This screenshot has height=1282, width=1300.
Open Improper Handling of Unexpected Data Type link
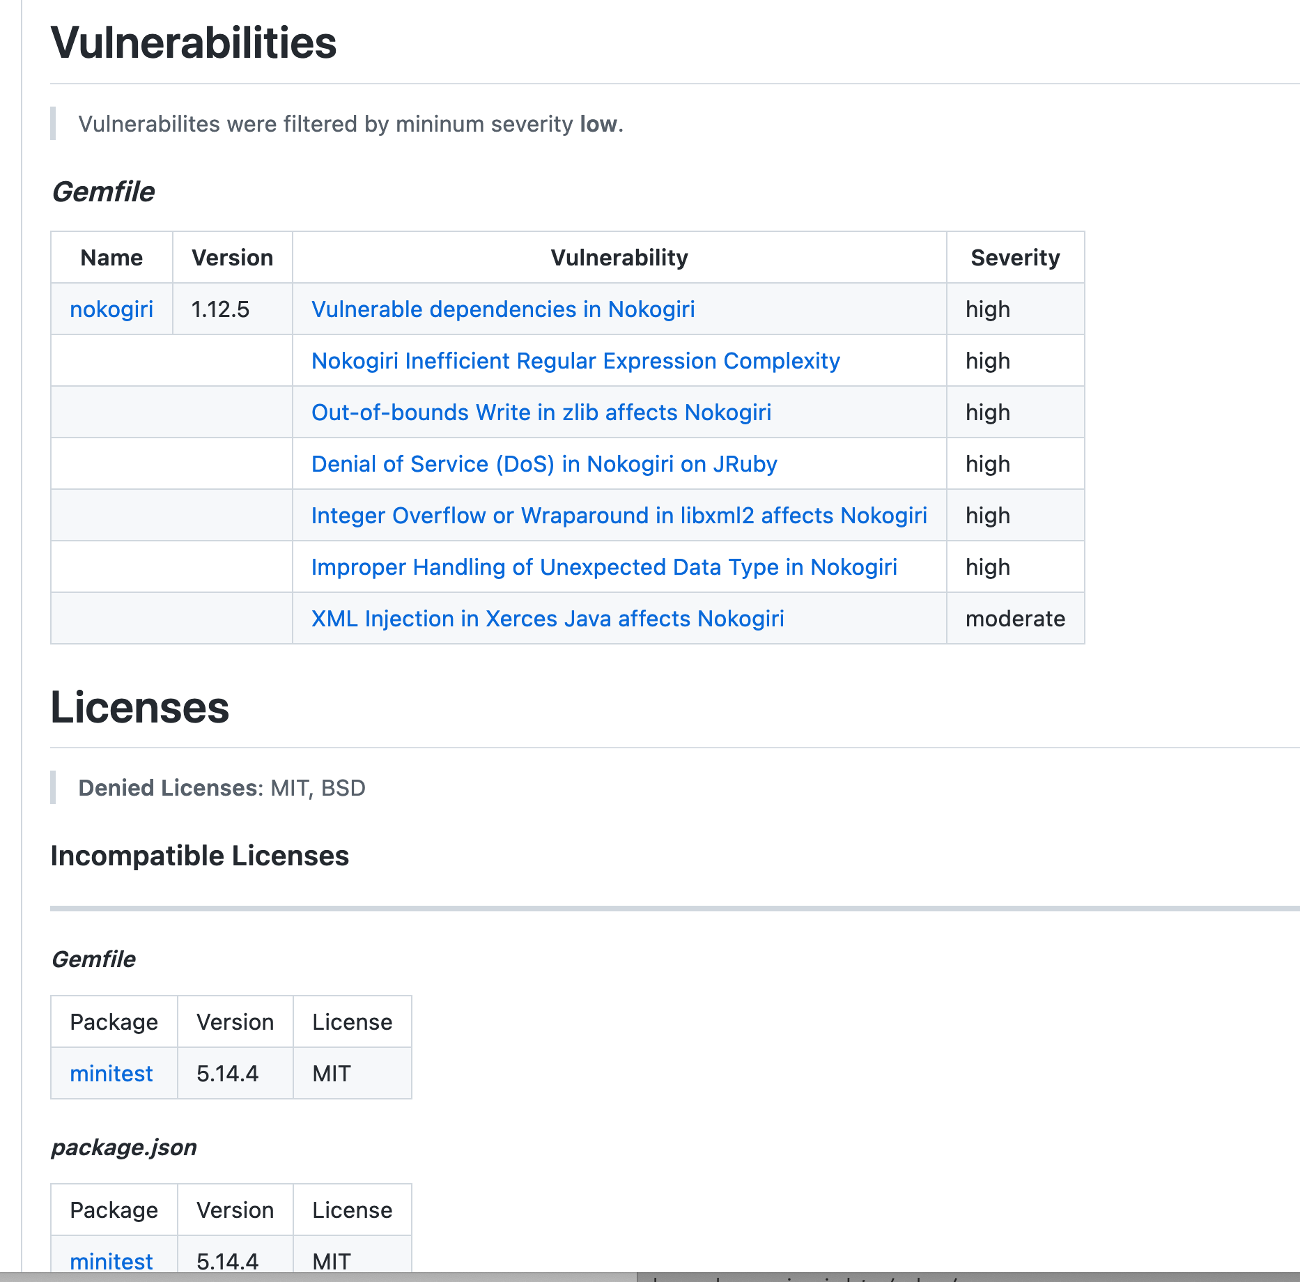tap(604, 567)
